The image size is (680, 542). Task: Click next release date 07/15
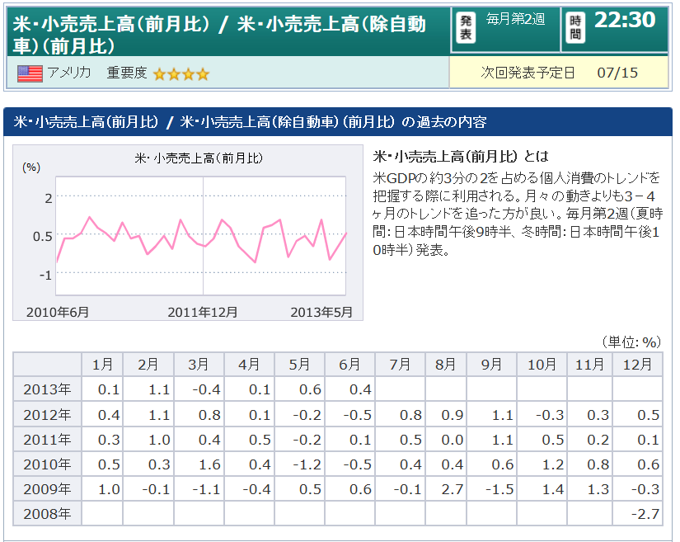[617, 73]
